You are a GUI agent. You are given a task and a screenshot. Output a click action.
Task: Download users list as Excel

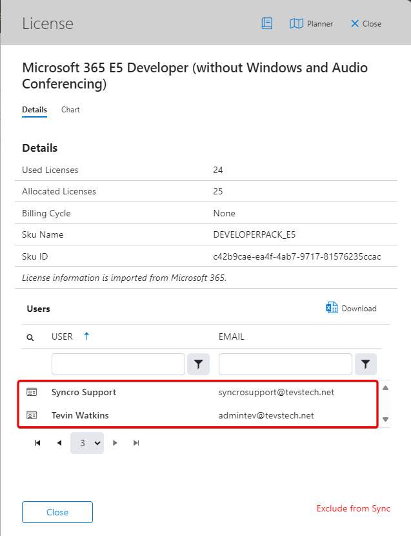pos(351,308)
